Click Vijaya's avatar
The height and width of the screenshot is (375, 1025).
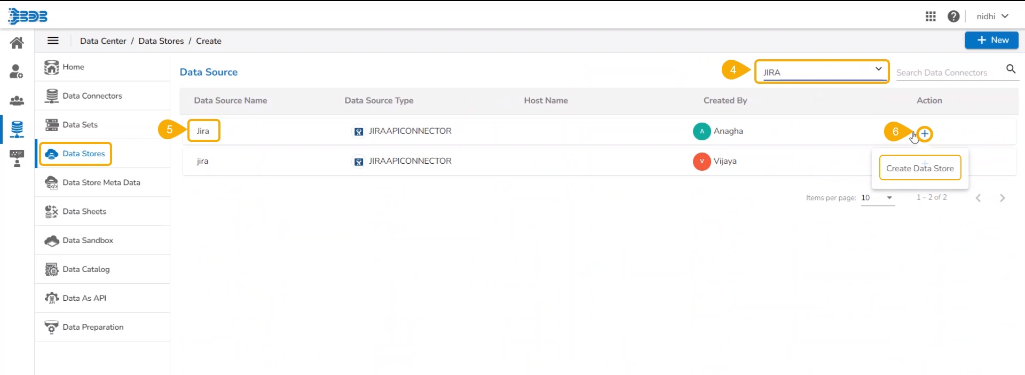pos(701,161)
